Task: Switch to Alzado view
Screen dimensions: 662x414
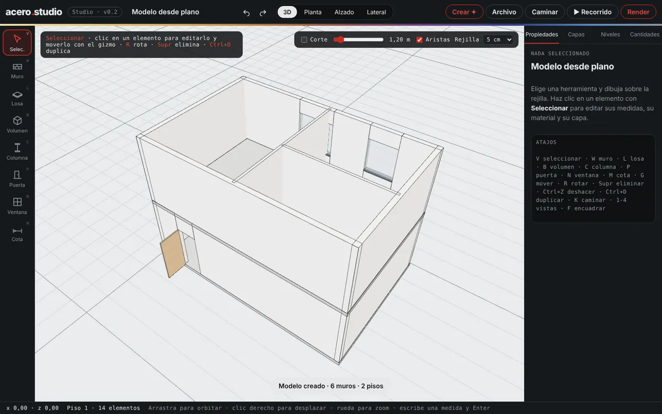Action: click(344, 12)
